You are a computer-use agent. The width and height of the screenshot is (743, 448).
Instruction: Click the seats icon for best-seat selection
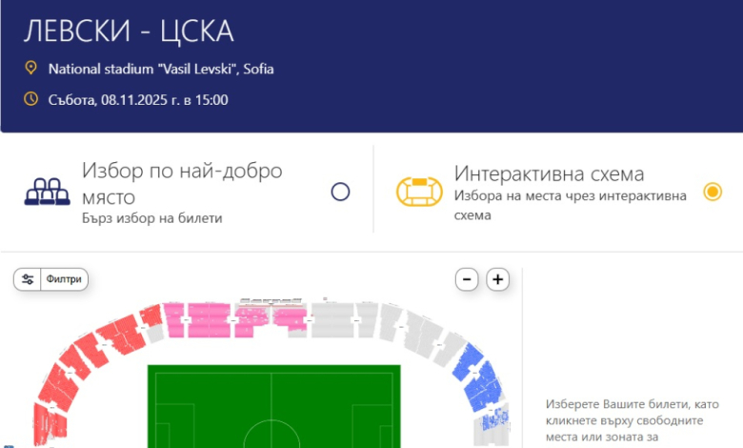point(48,192)
